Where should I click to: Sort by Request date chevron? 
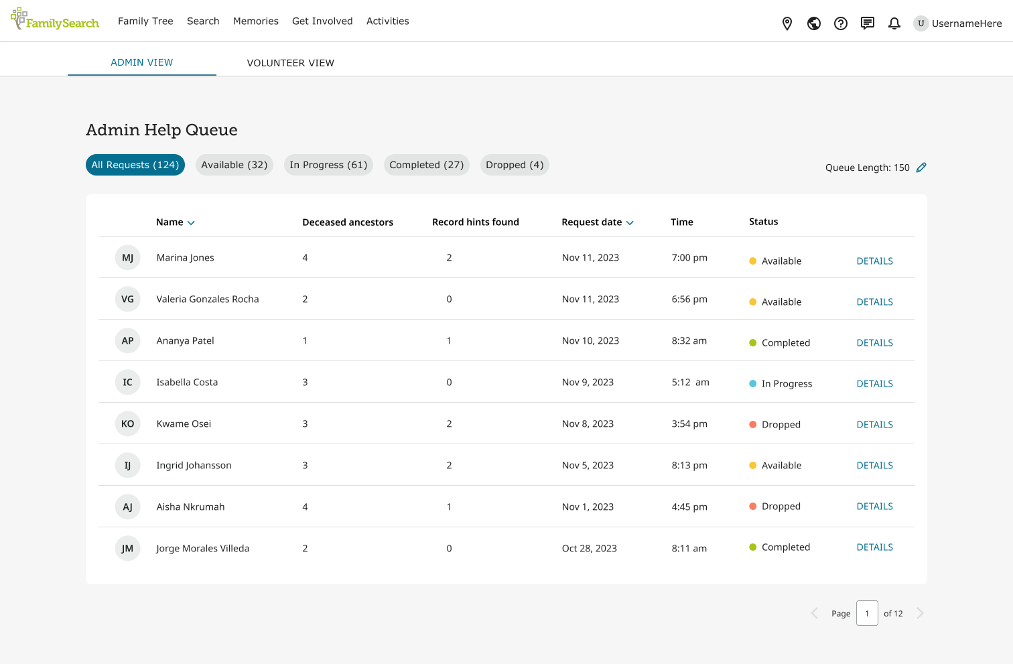[x=630, y=223]
